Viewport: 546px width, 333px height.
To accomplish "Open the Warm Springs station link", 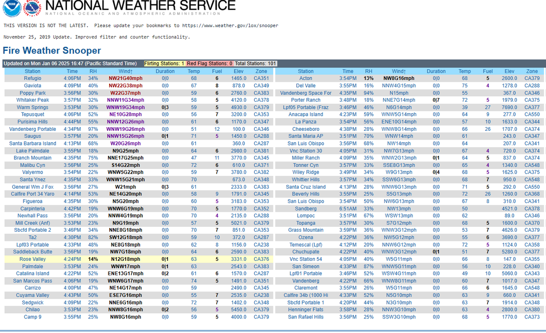I will pyautogui.click(x=33, y=107).
